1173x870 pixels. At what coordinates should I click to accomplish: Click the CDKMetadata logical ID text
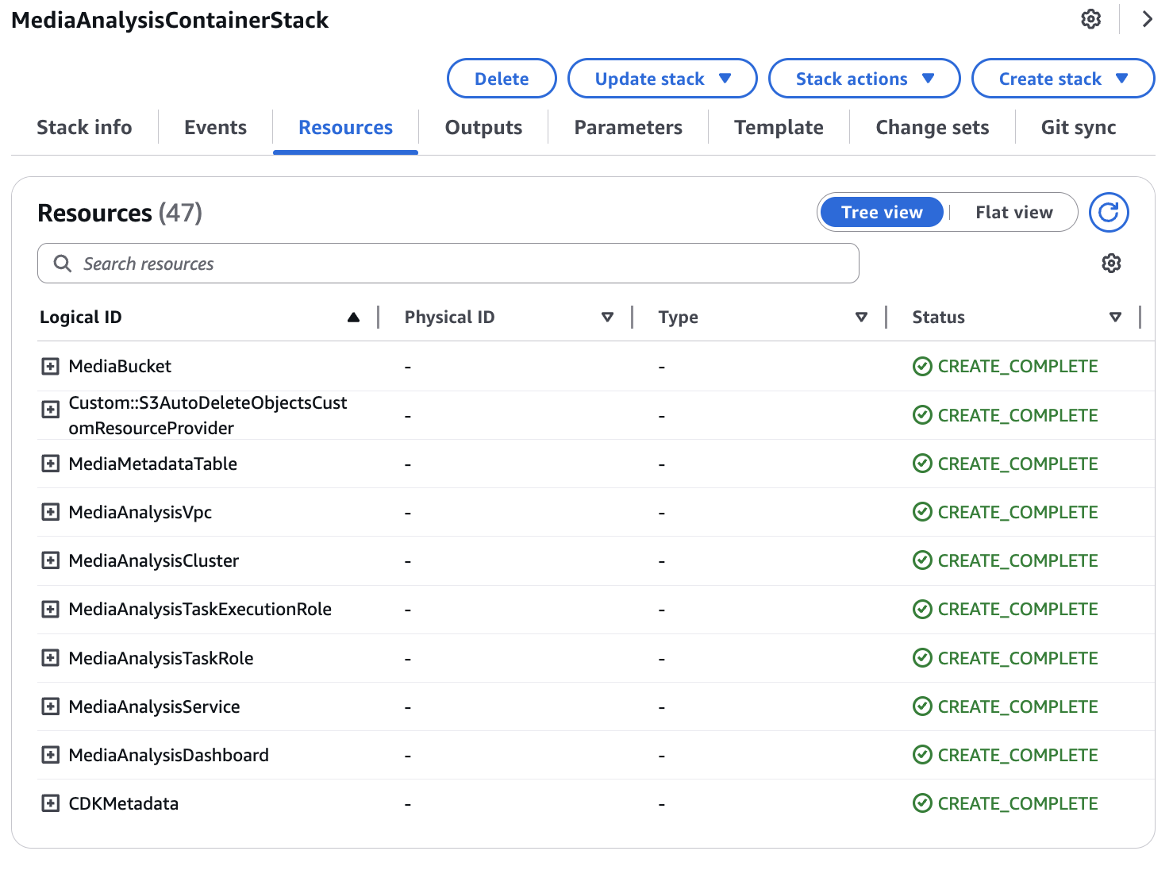coord(124,803)
